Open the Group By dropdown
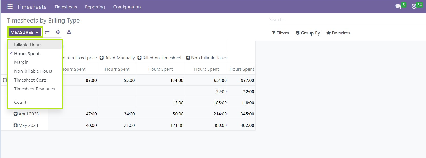 (x=307, y=33)
